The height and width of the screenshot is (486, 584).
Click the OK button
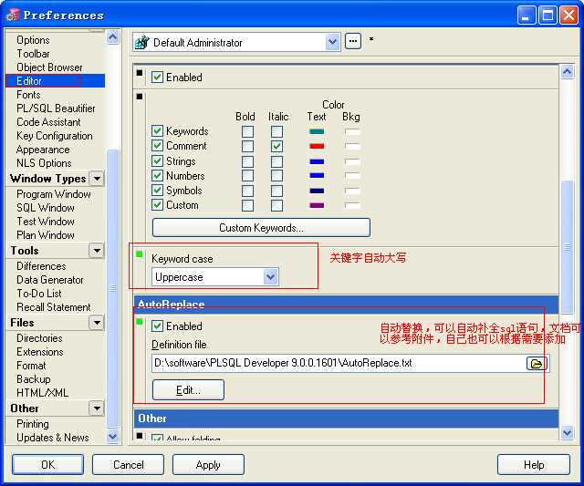click(47, 464)
